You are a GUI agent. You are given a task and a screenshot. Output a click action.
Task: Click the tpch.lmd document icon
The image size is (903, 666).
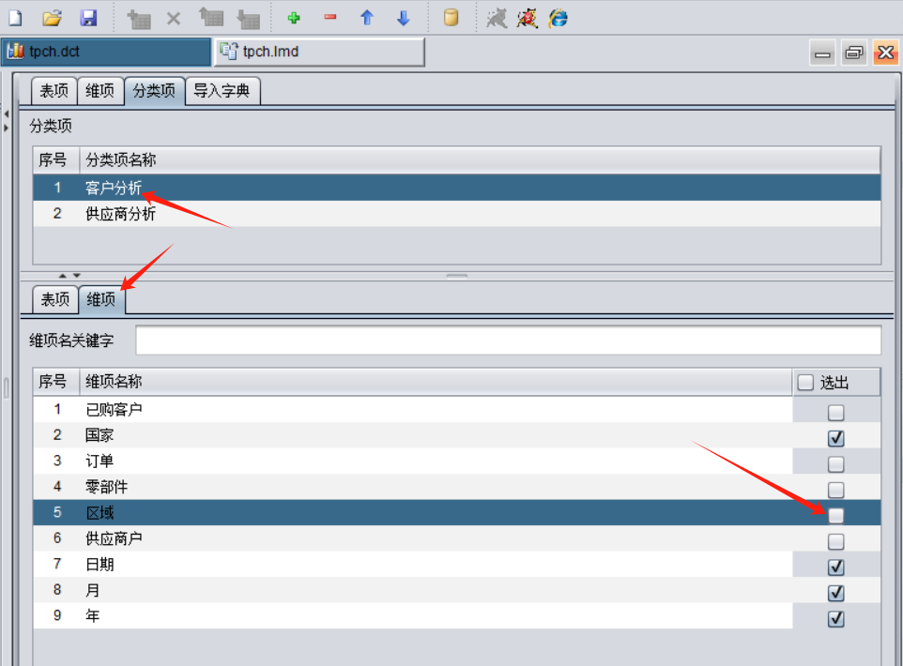pyautogui.click(x=229, y=52)
